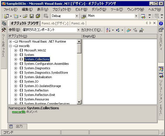Open the Add New Item dropdown arrow
165x136 pixels.
(x=20, y=16)
